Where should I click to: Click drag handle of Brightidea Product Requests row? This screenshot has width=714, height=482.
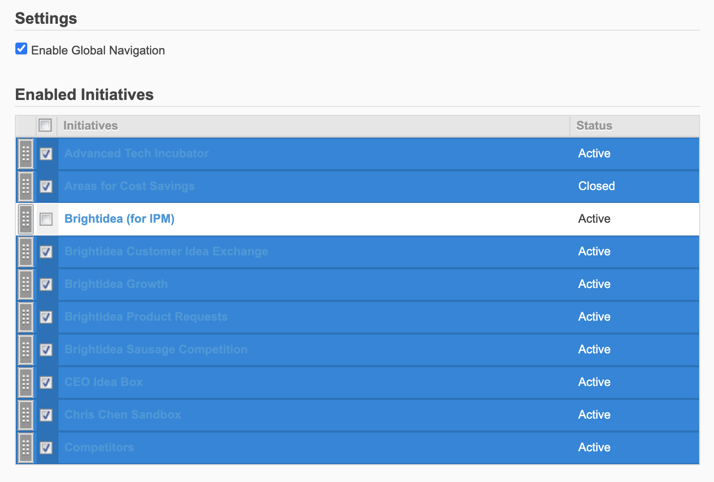tap(26, 317)
